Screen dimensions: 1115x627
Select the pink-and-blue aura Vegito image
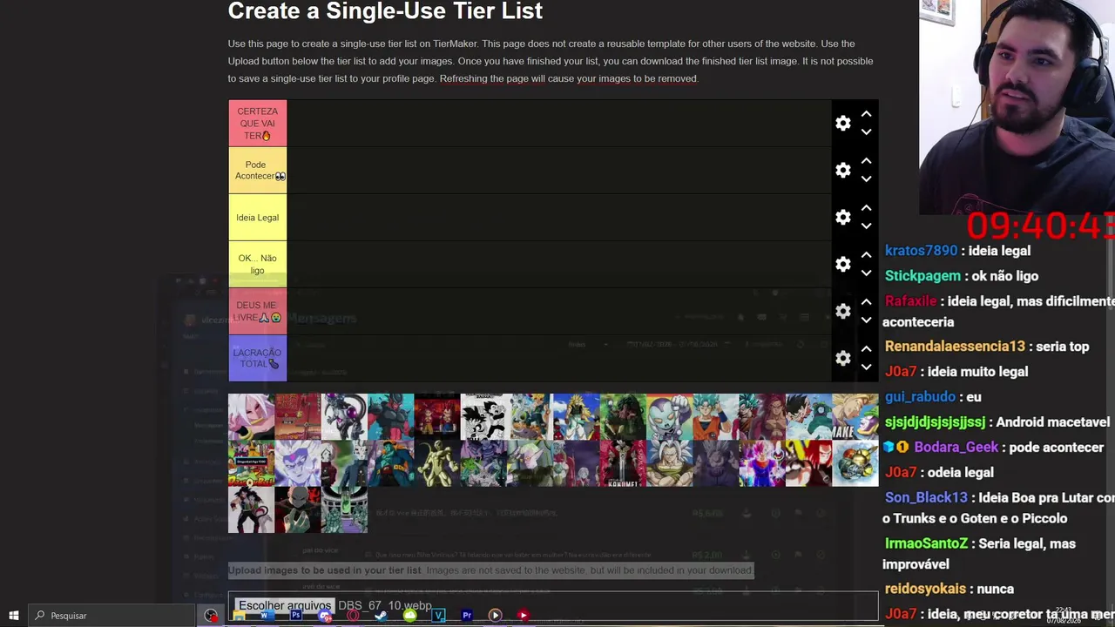761,462
